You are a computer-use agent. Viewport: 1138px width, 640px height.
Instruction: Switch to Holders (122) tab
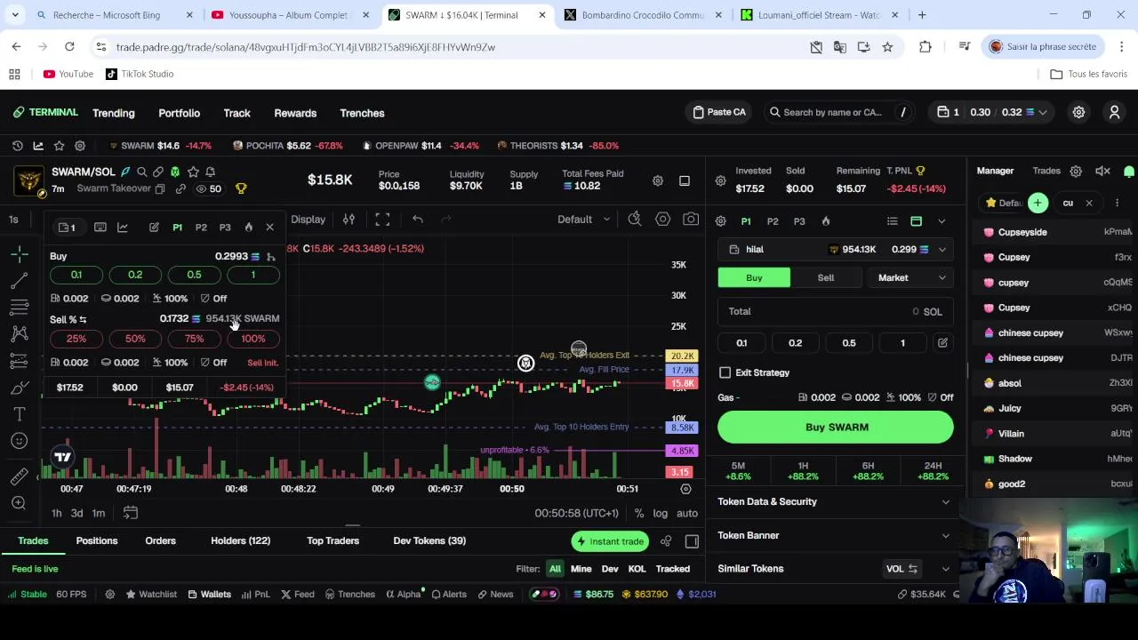(x=240, y=540)
